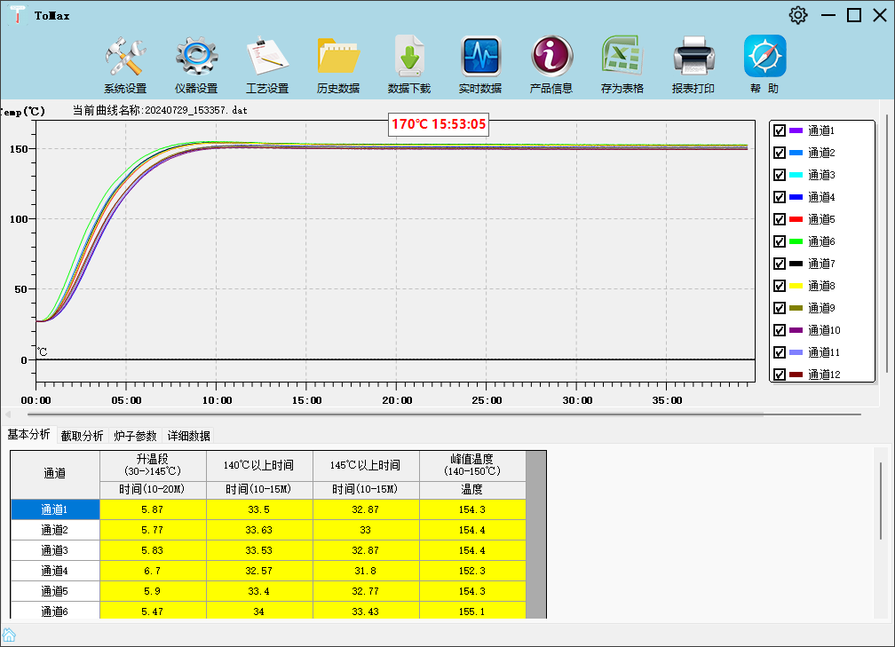
Task: Click the 通道6 green color swatch
Action: click(x=796, y=241)
